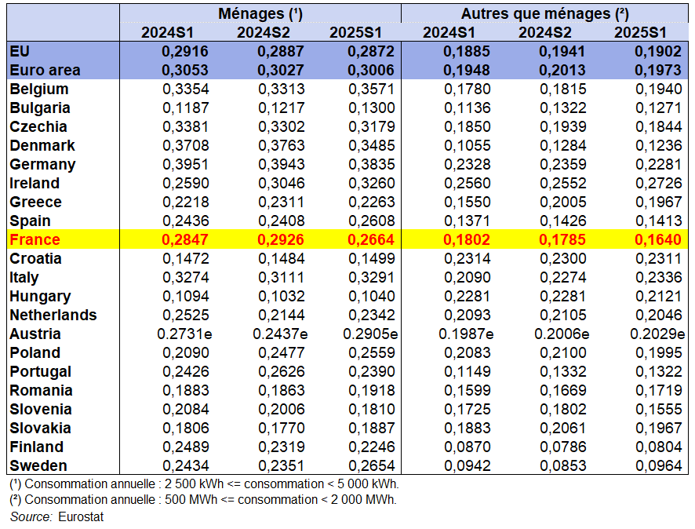Click the 2025S1 header under Ménages
Viewport: 695px width, 529px height.
coord(355,32)
